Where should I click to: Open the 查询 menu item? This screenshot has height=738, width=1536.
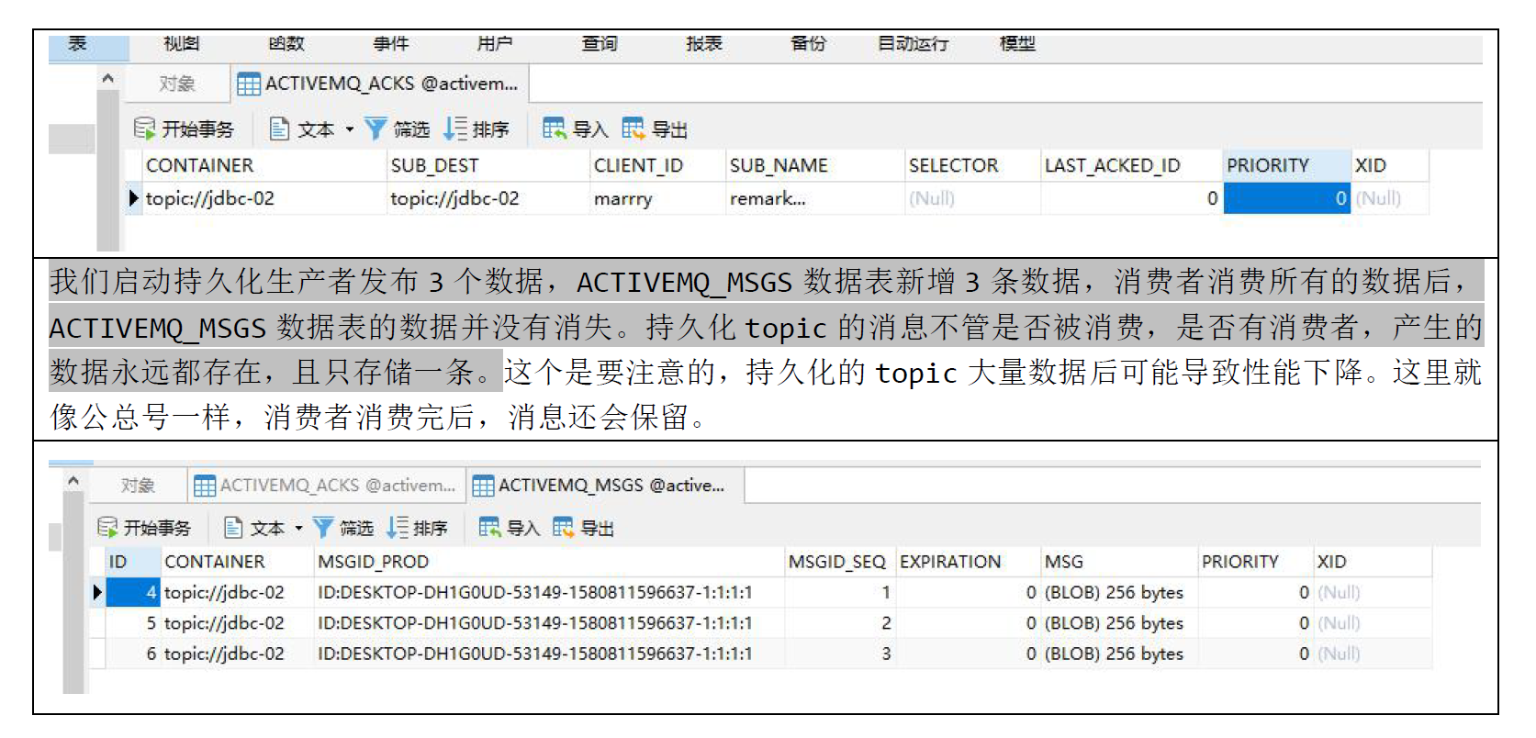coord(600,44)
